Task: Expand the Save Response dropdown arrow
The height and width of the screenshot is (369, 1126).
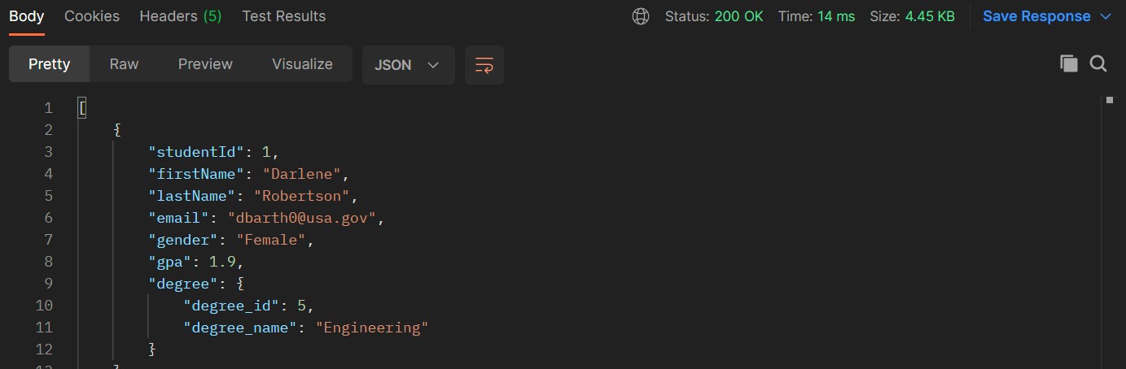Action: 1106,16
